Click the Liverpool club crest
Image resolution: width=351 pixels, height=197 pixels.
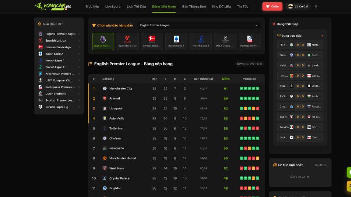104,108
